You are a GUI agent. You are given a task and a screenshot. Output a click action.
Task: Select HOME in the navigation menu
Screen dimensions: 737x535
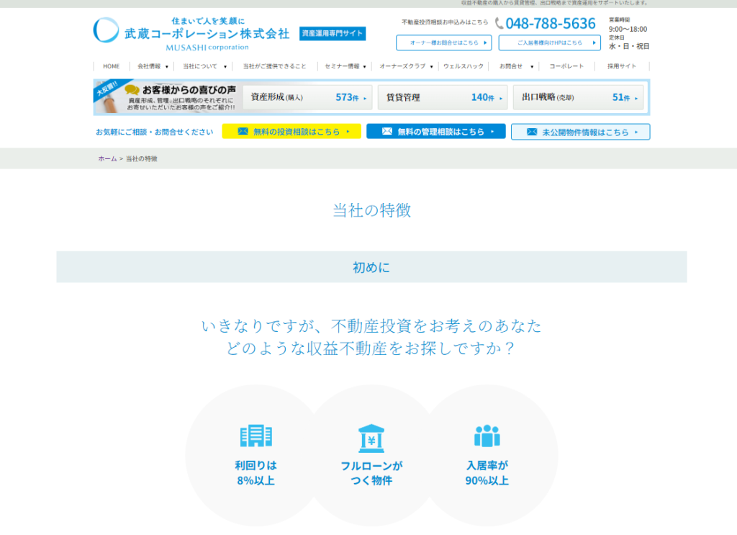(112, 66)
